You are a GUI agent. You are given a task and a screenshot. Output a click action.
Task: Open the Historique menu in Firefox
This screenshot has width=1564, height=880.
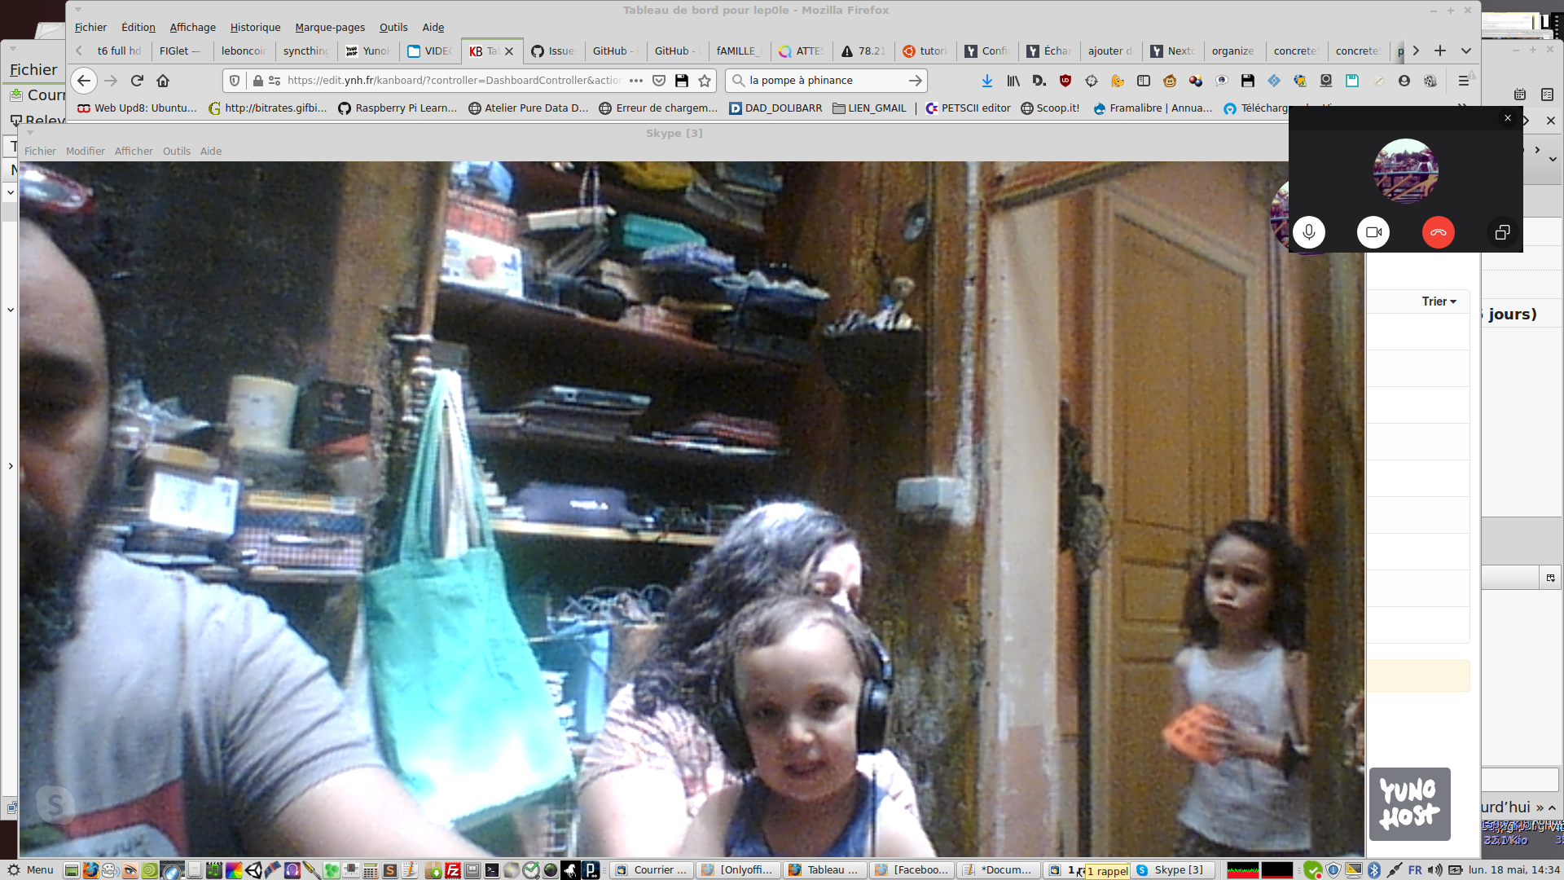pyautogui.click(x=255, y=27)
